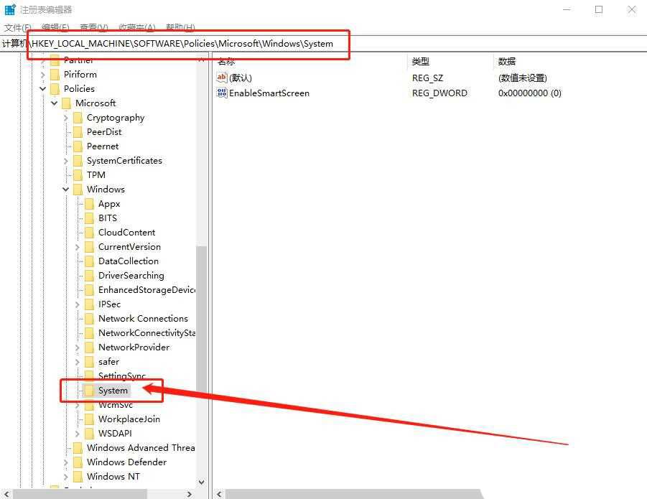The height and width of the screenshot is (499, 647).
Task: Click the Windows Defender key folder icon
Action: (x=78, y=462)
